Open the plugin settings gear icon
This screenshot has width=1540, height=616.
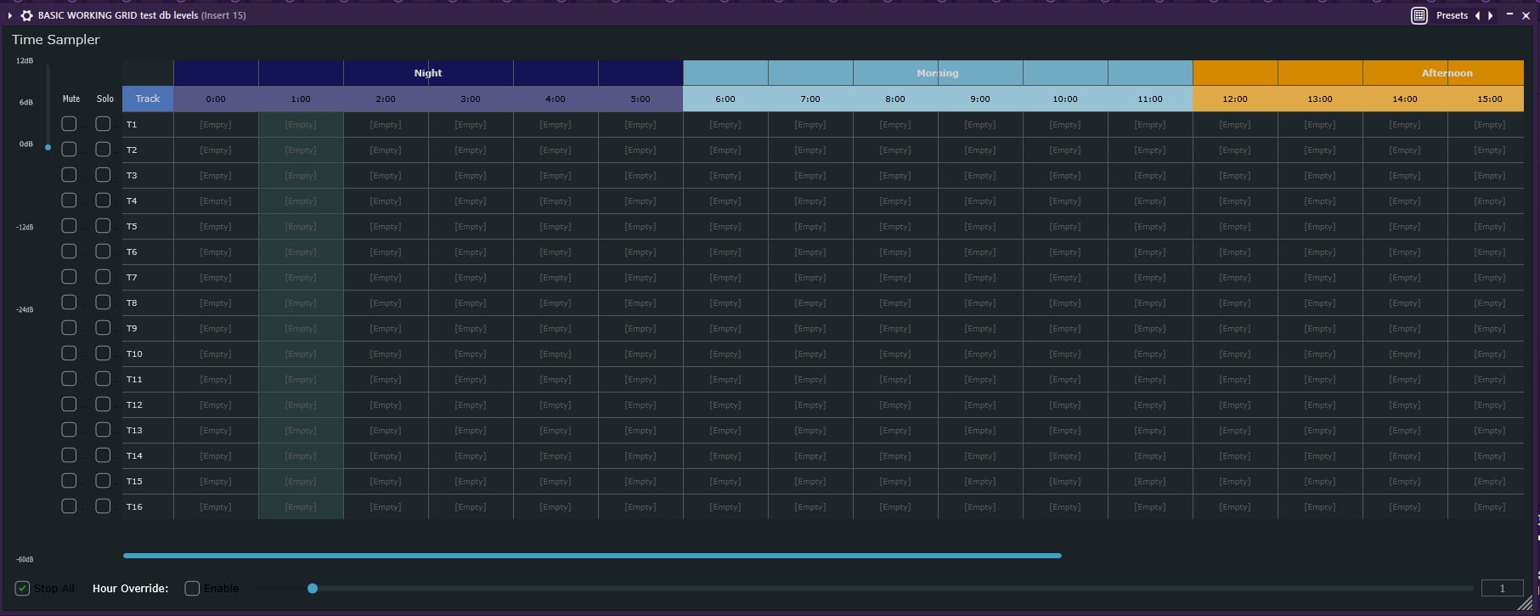click(x=26, y=15)
